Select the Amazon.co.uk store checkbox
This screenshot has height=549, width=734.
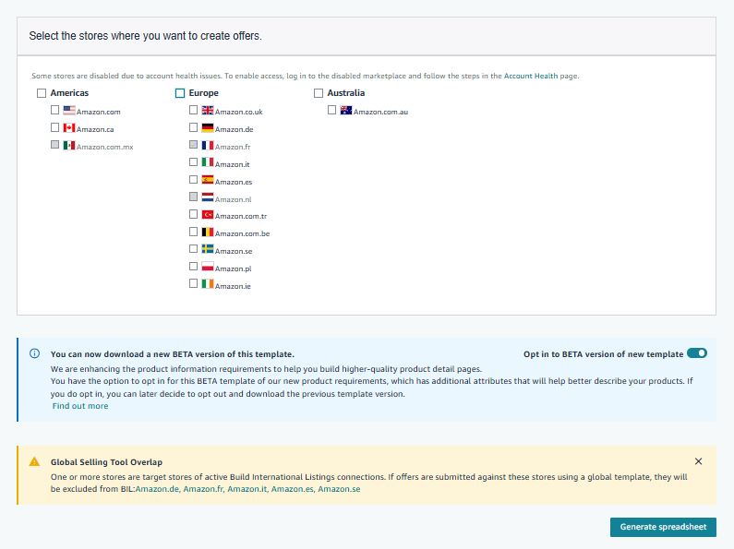tap(193, 110)
